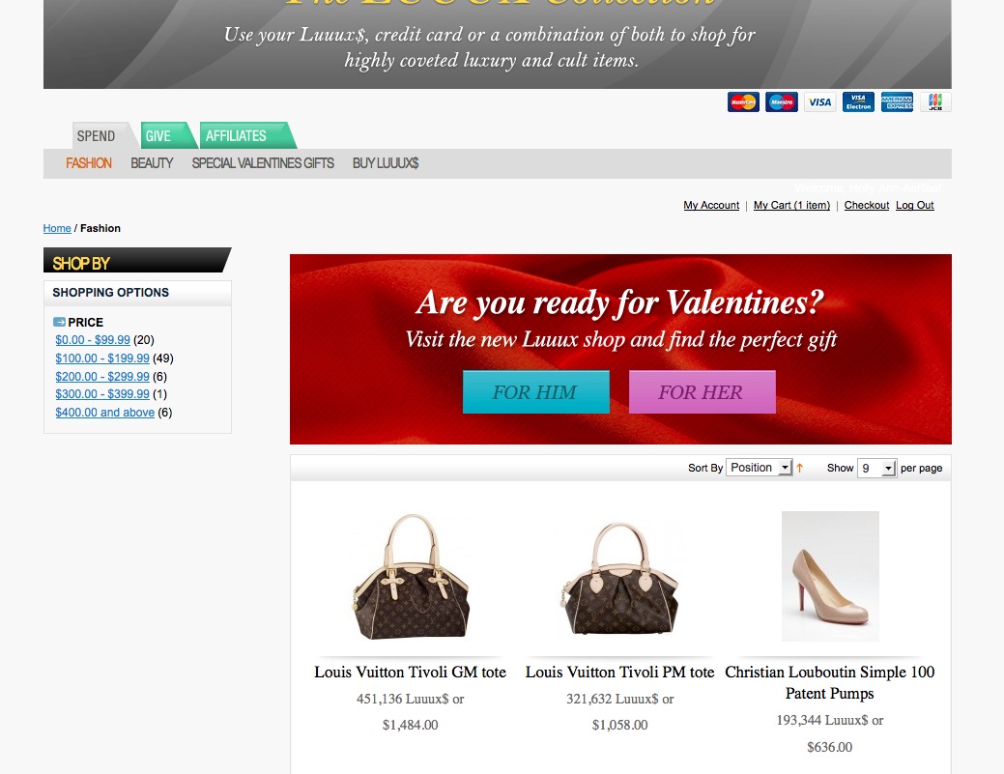Click the blue arrow icon beside PRICE

(x=60, y=322)
